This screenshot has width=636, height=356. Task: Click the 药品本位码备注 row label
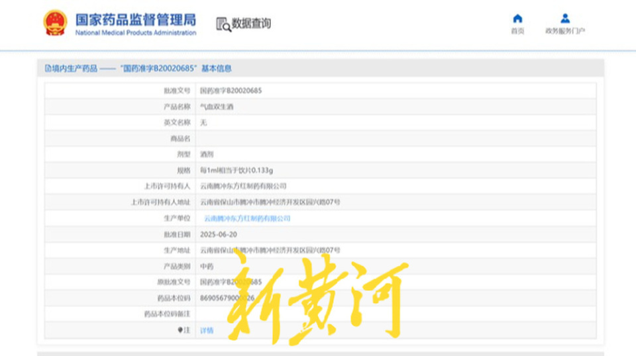pos(167,314)
